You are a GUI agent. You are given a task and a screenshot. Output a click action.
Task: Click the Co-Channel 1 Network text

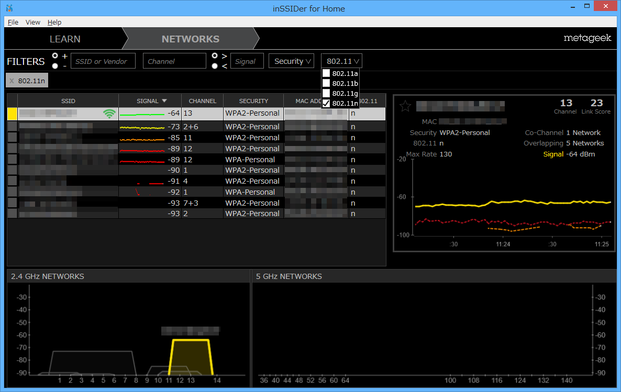click(x=562, y=132)
